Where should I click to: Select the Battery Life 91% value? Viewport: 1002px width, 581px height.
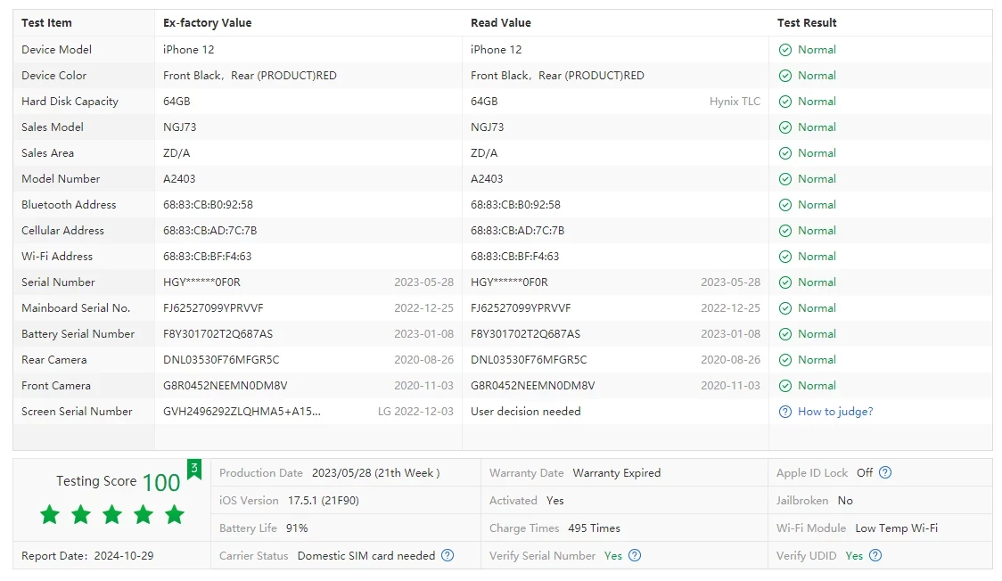pos(297,528)
